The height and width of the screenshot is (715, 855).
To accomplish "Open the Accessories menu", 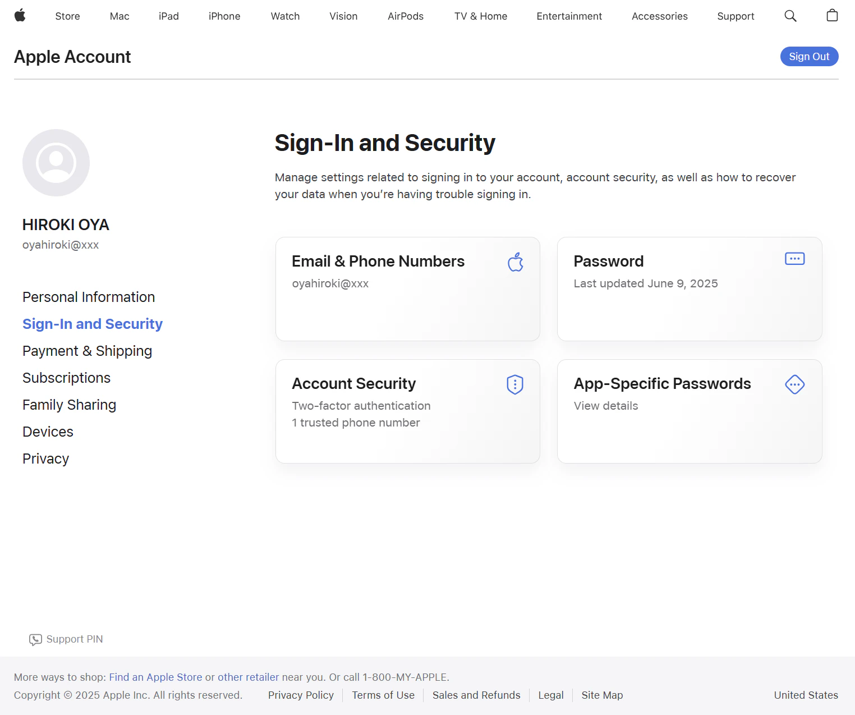I will 660,16.
